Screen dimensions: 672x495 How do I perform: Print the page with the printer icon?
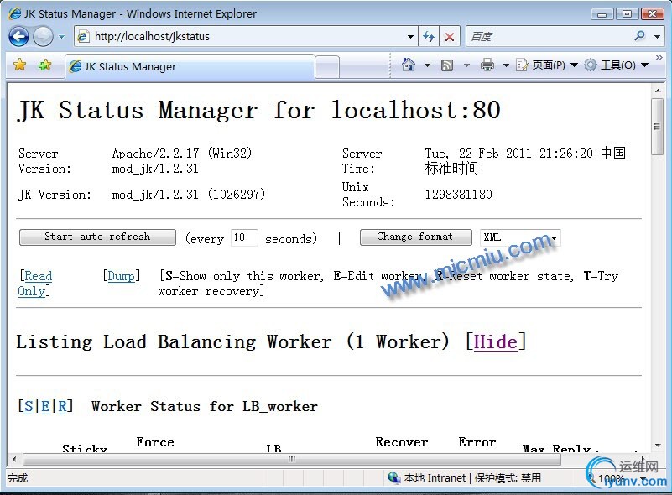pyautogui.click(x=487, y=65)
